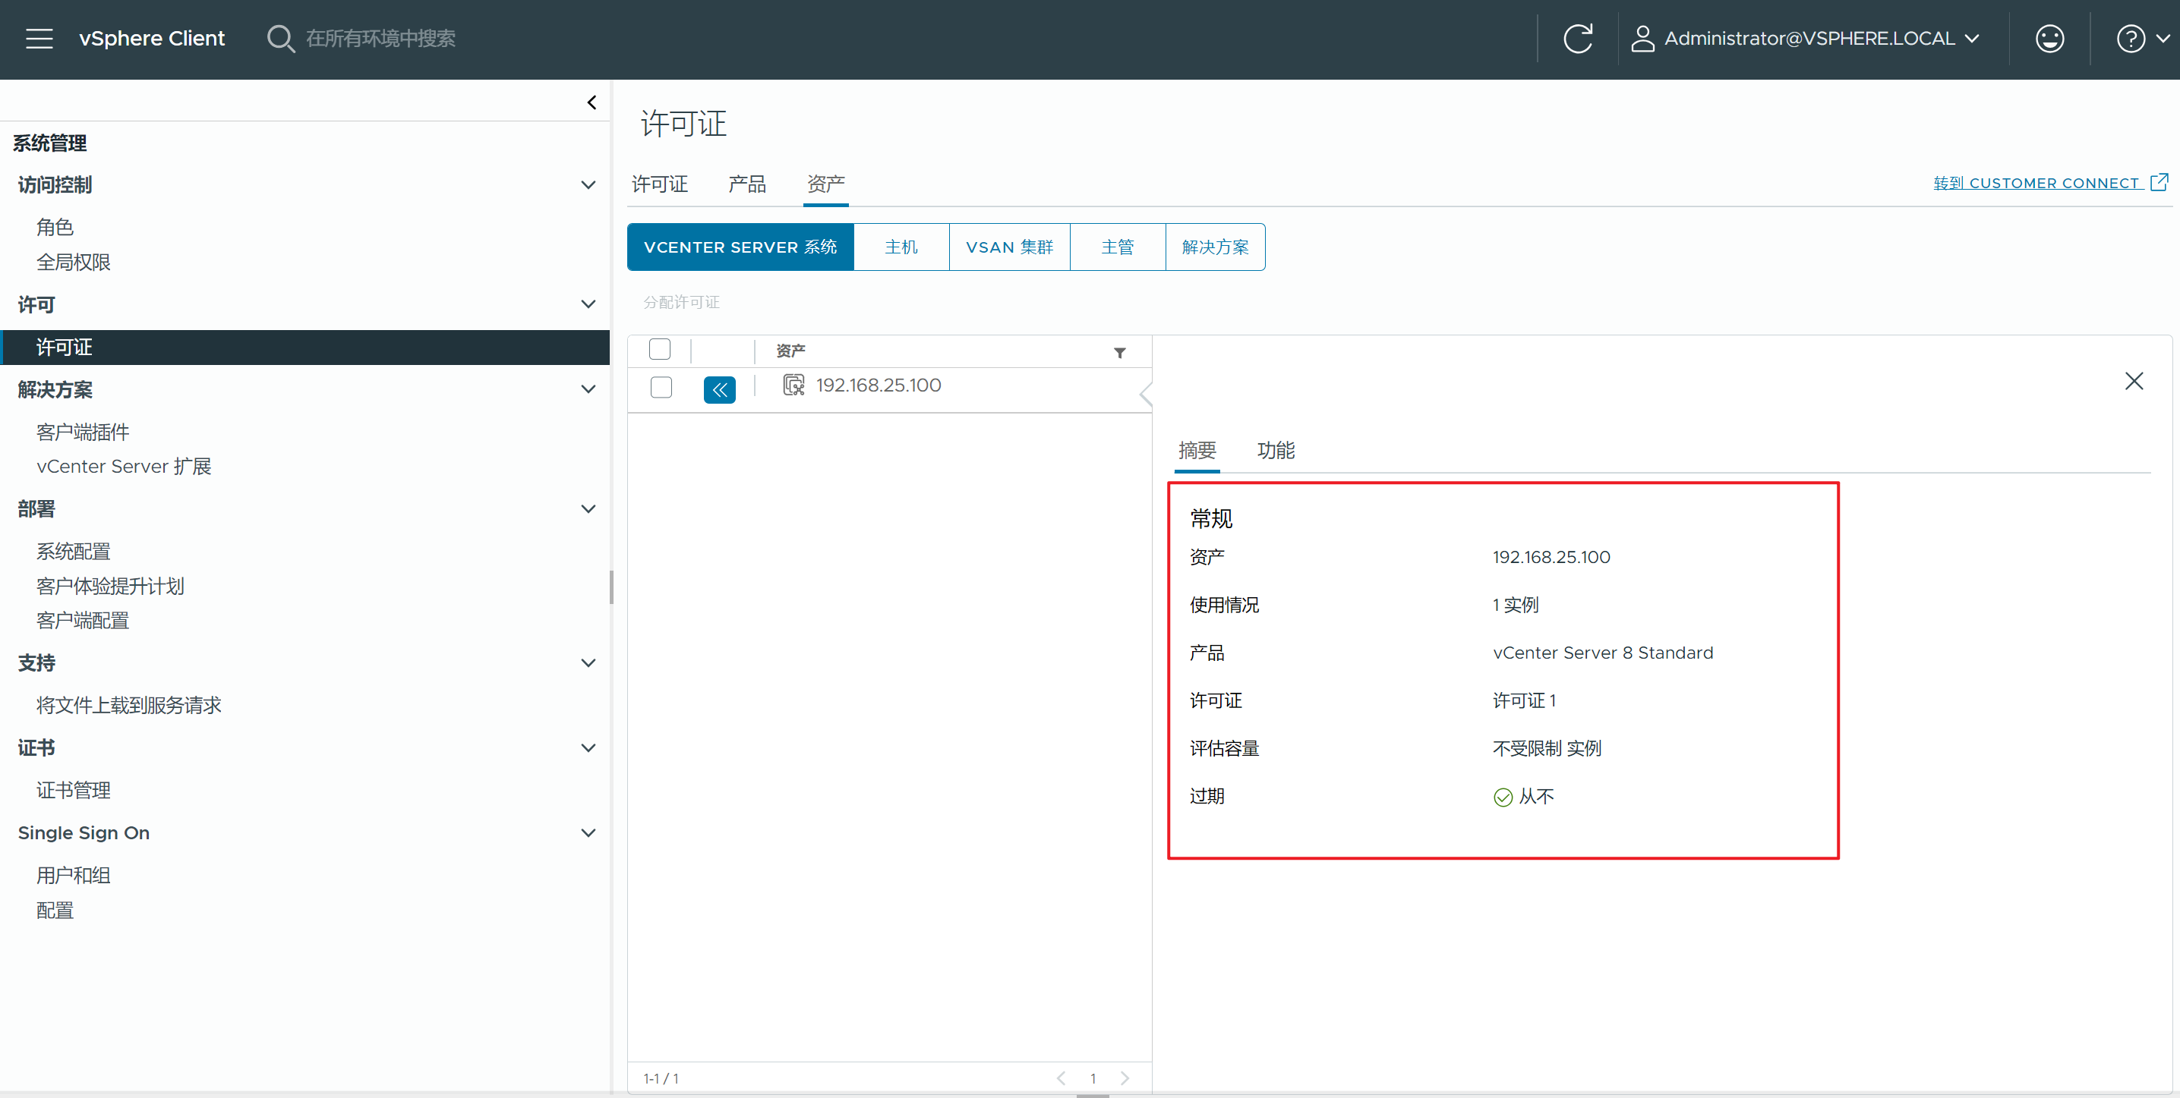The height and width of the screenshot is (1098, 2180).
Task: Open 证书管理 in the sidebar
Action: point(74,790)
